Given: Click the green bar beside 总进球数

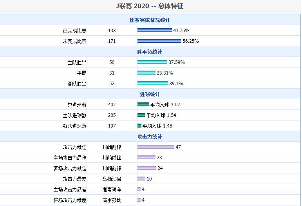Looking at the screenshot, I should (x=143, y=104).
